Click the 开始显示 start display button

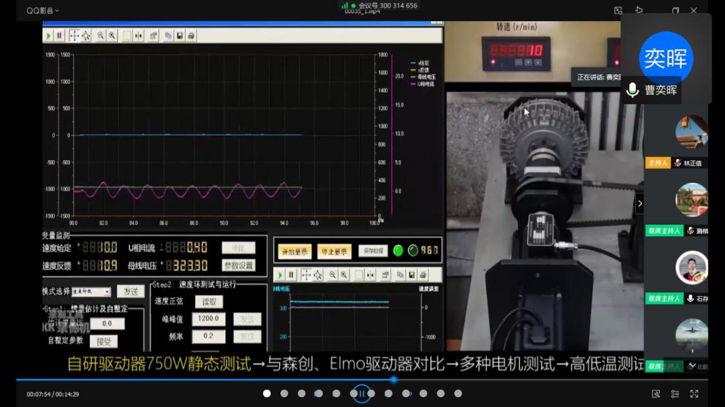295,251
